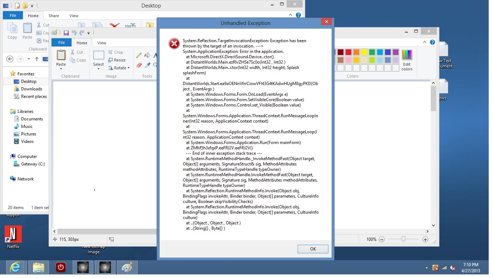493x278 pixels.
Task: Click the Resize button in Paint
Action: pos(117,60)
